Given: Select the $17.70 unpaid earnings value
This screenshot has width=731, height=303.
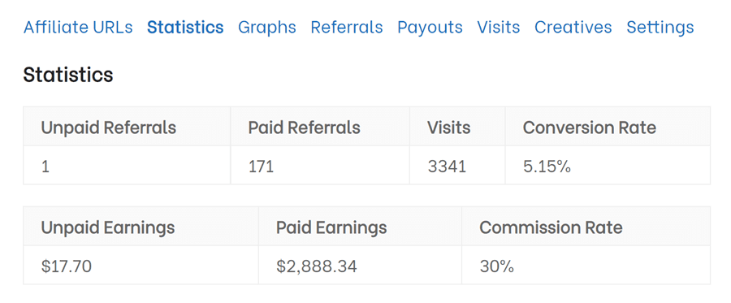Looking at the screenshot, I should tap(67, 266).
